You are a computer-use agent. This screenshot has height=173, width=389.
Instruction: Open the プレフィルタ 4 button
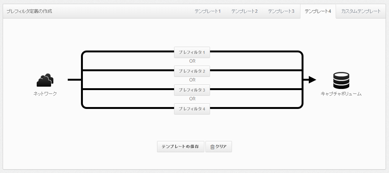point(192,109)
